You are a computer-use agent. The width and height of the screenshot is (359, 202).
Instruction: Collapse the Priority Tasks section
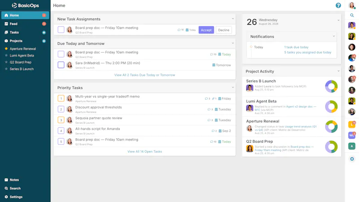tap(232, 87)
